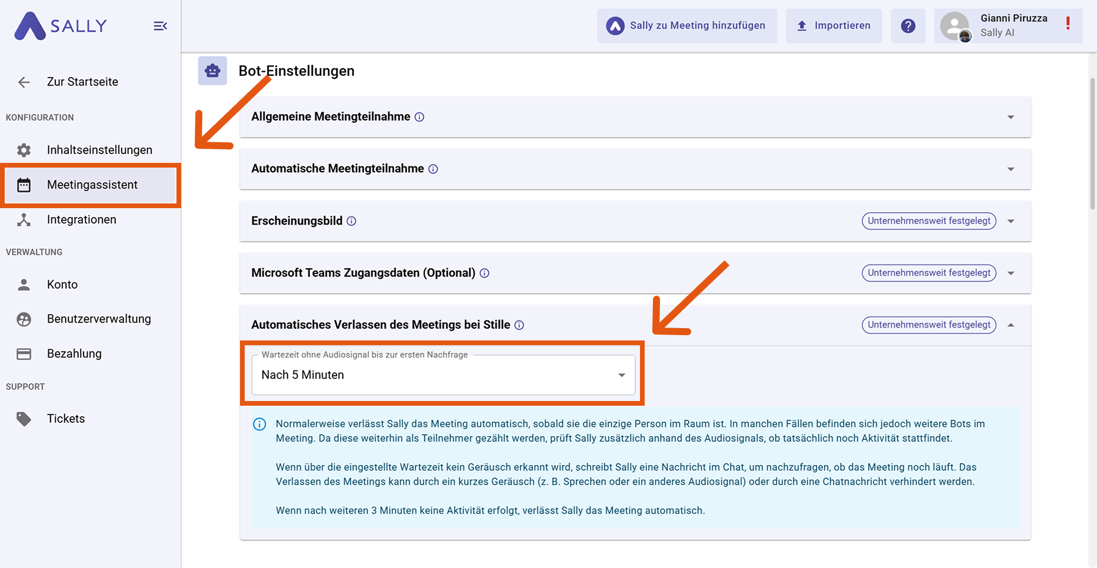Expand the Automatische Meetingteilnahme section
1097x568 pixels.
click(x=1011, y=169)
